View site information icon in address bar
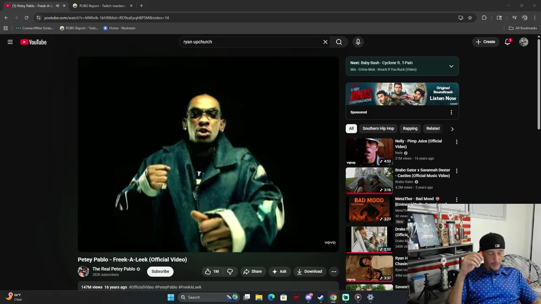 pos(38,18)
